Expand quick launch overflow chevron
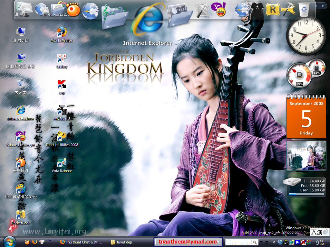The height and width of the screenshot is (247, 330). coord(49,241)
